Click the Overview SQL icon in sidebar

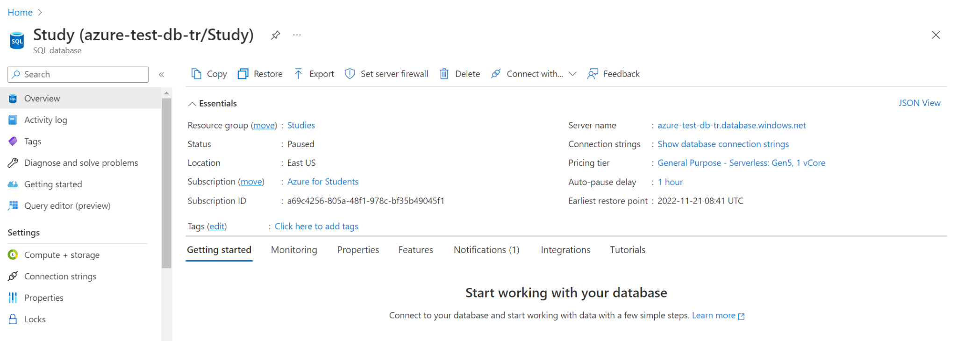[13, 99]
